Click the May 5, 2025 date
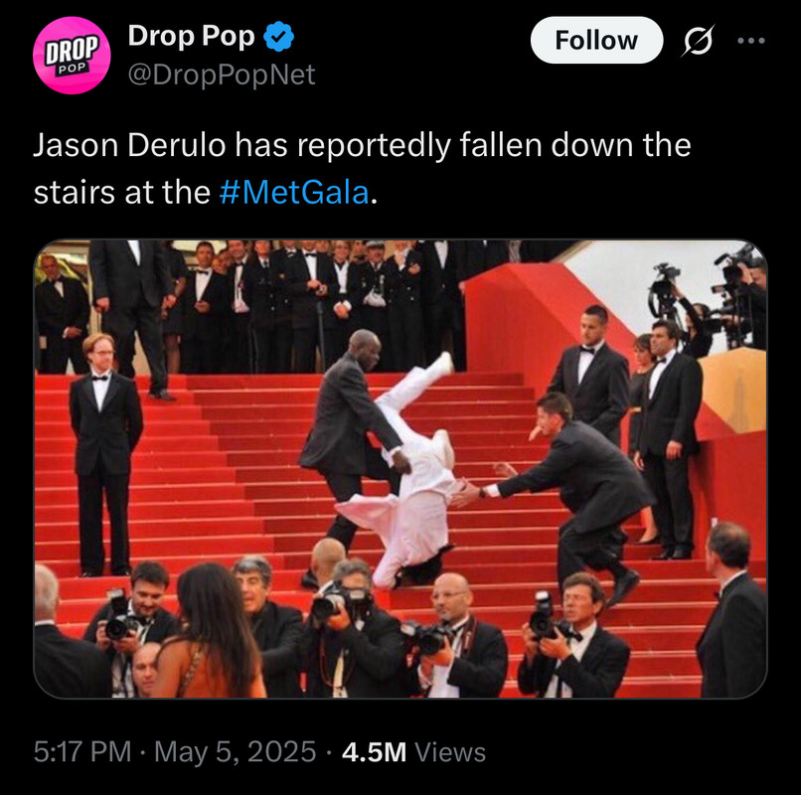Screen dimensions: 801x795 click(x=235, y=752)
